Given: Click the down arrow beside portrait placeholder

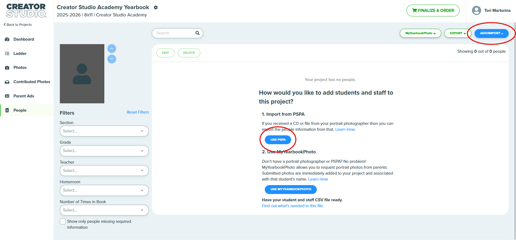Looking at the screenshot, I should (112, 59).
